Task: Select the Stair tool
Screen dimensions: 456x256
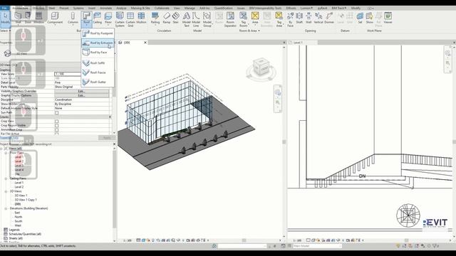Action: (176, 18)
